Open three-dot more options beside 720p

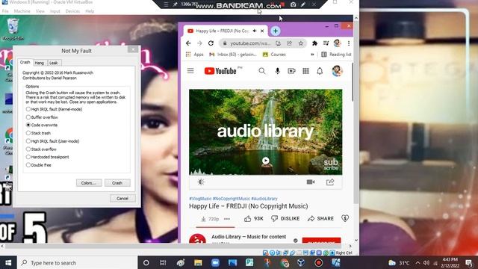(227, 219)
